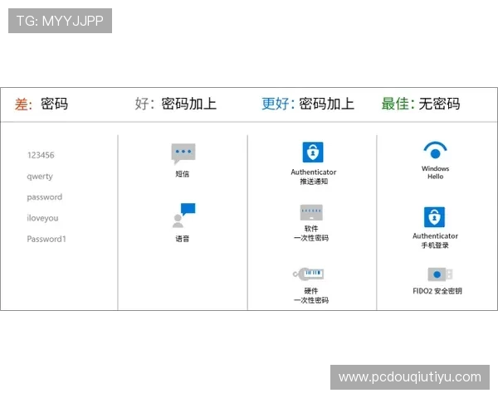Select the 'qwerty' password text
The height and width of the screenshot is (398, 498).
point(40,177)
